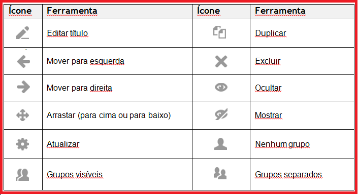Click the Arrastar (para cima ou para baixo) text

click(109, 115)
